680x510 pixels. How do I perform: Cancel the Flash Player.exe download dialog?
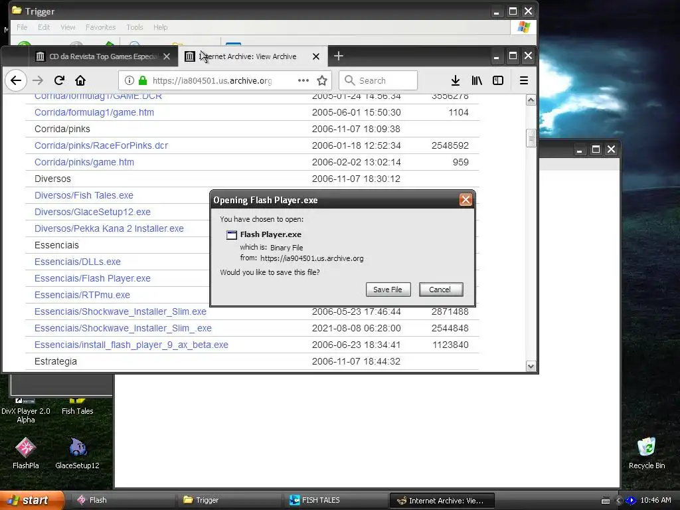441,290
